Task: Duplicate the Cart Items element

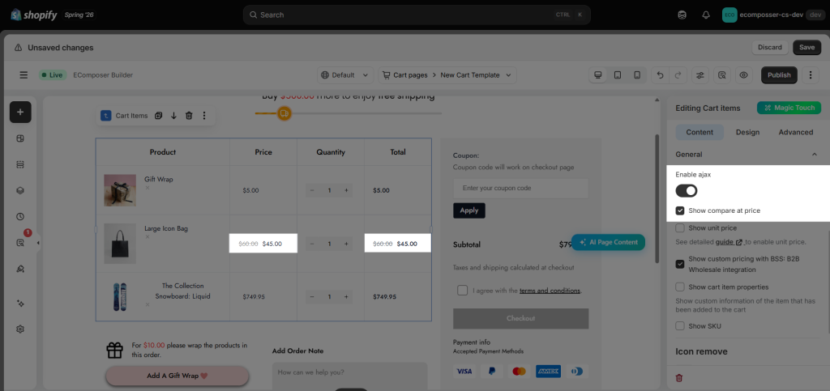Action: coord(158,116)
